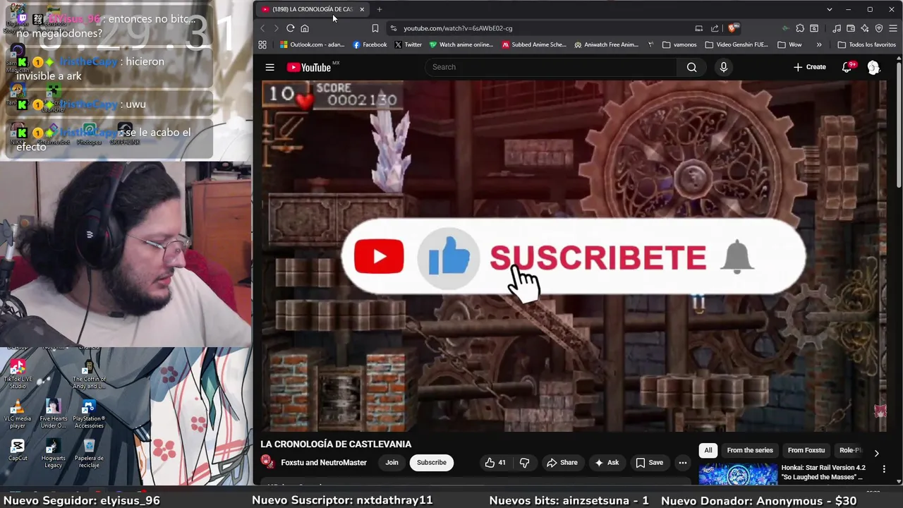Show more filter chips arrow
Image resolution: width=903 pixels, height=508 pixels.
pos(876,453)
